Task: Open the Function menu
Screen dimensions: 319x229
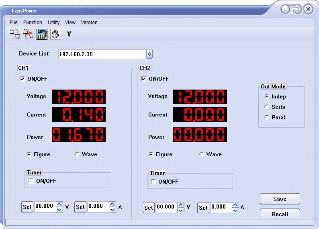Action: point(33,22)
